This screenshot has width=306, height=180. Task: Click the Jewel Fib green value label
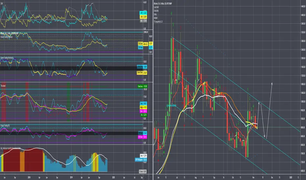pyautogui.click(x=143, y=115)
